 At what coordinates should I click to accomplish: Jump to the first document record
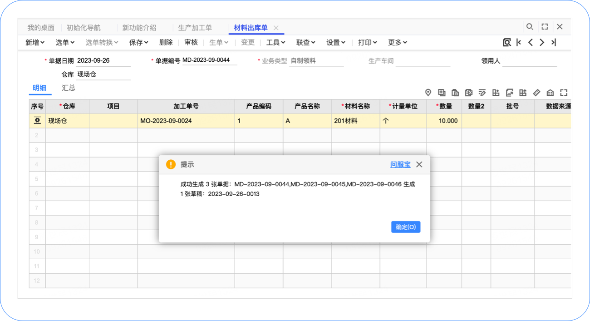(519, 42)
